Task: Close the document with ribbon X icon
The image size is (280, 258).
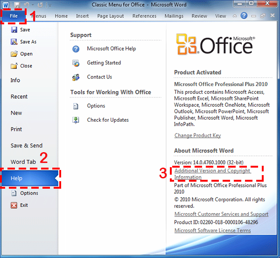Action: (x=273, y=15)
